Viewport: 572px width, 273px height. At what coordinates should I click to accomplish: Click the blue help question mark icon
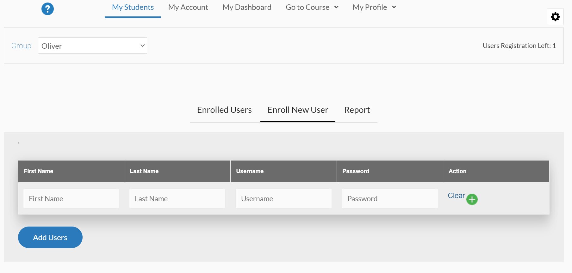click(x=47, y=9)
